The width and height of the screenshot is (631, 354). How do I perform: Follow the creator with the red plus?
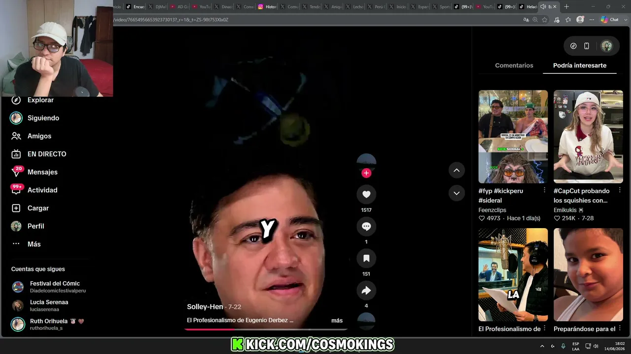[x=366, y=173]
